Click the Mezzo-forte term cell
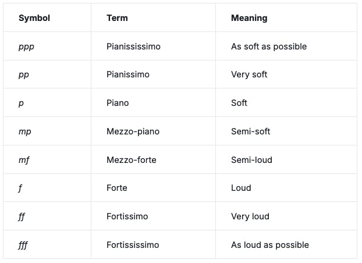 pos(132,160)
